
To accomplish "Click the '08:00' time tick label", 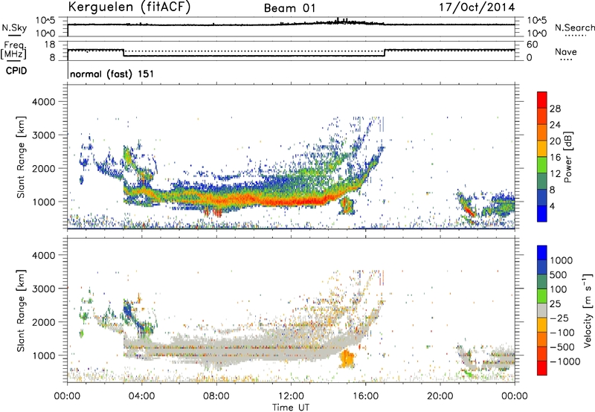I will (216, 396).
